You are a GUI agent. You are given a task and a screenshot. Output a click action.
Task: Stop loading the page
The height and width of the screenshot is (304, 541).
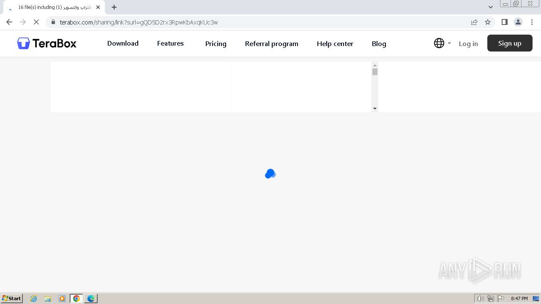[36, 22]
